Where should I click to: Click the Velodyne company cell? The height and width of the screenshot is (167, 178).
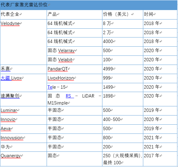coord(23,42)
